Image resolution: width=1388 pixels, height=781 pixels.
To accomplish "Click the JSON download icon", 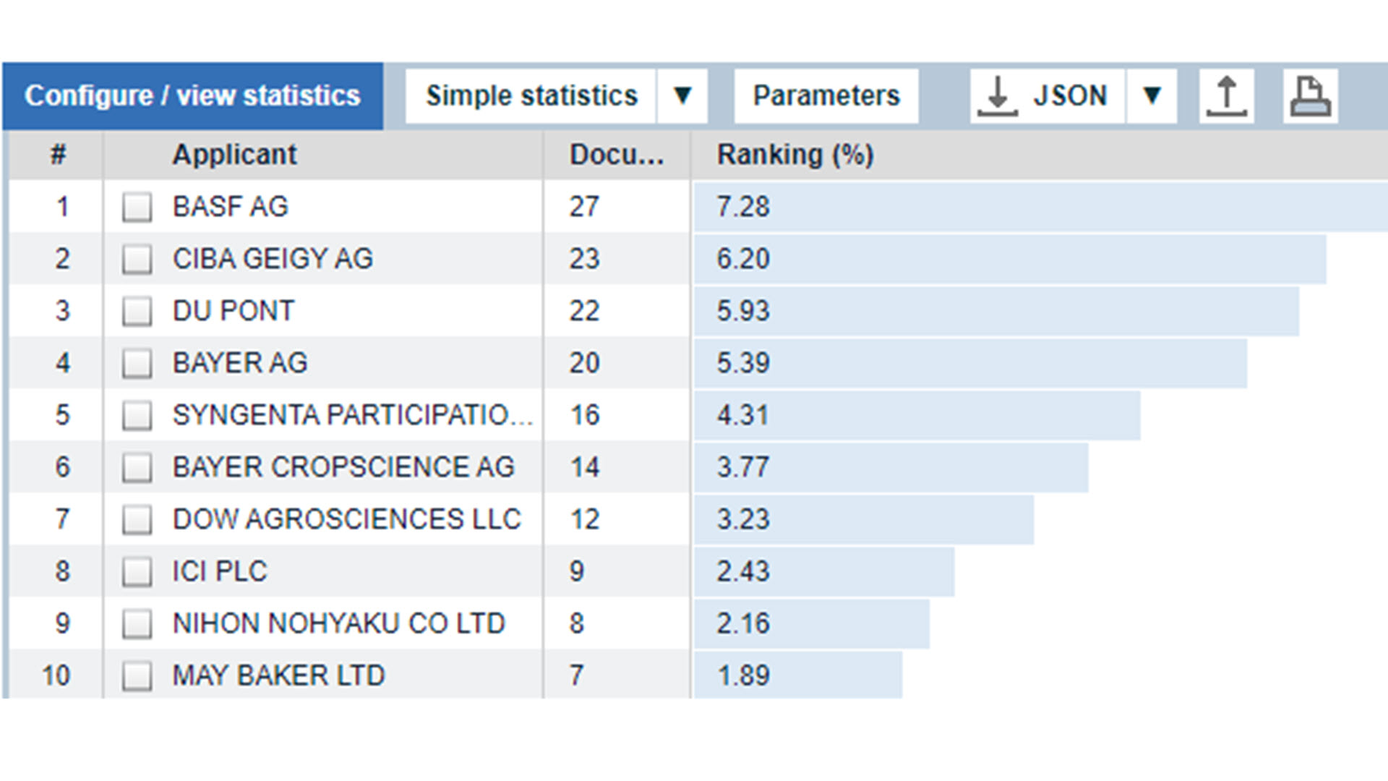I will pos(1046,95).
